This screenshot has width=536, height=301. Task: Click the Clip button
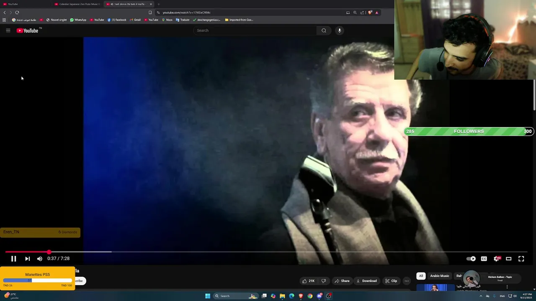(391, 281)
